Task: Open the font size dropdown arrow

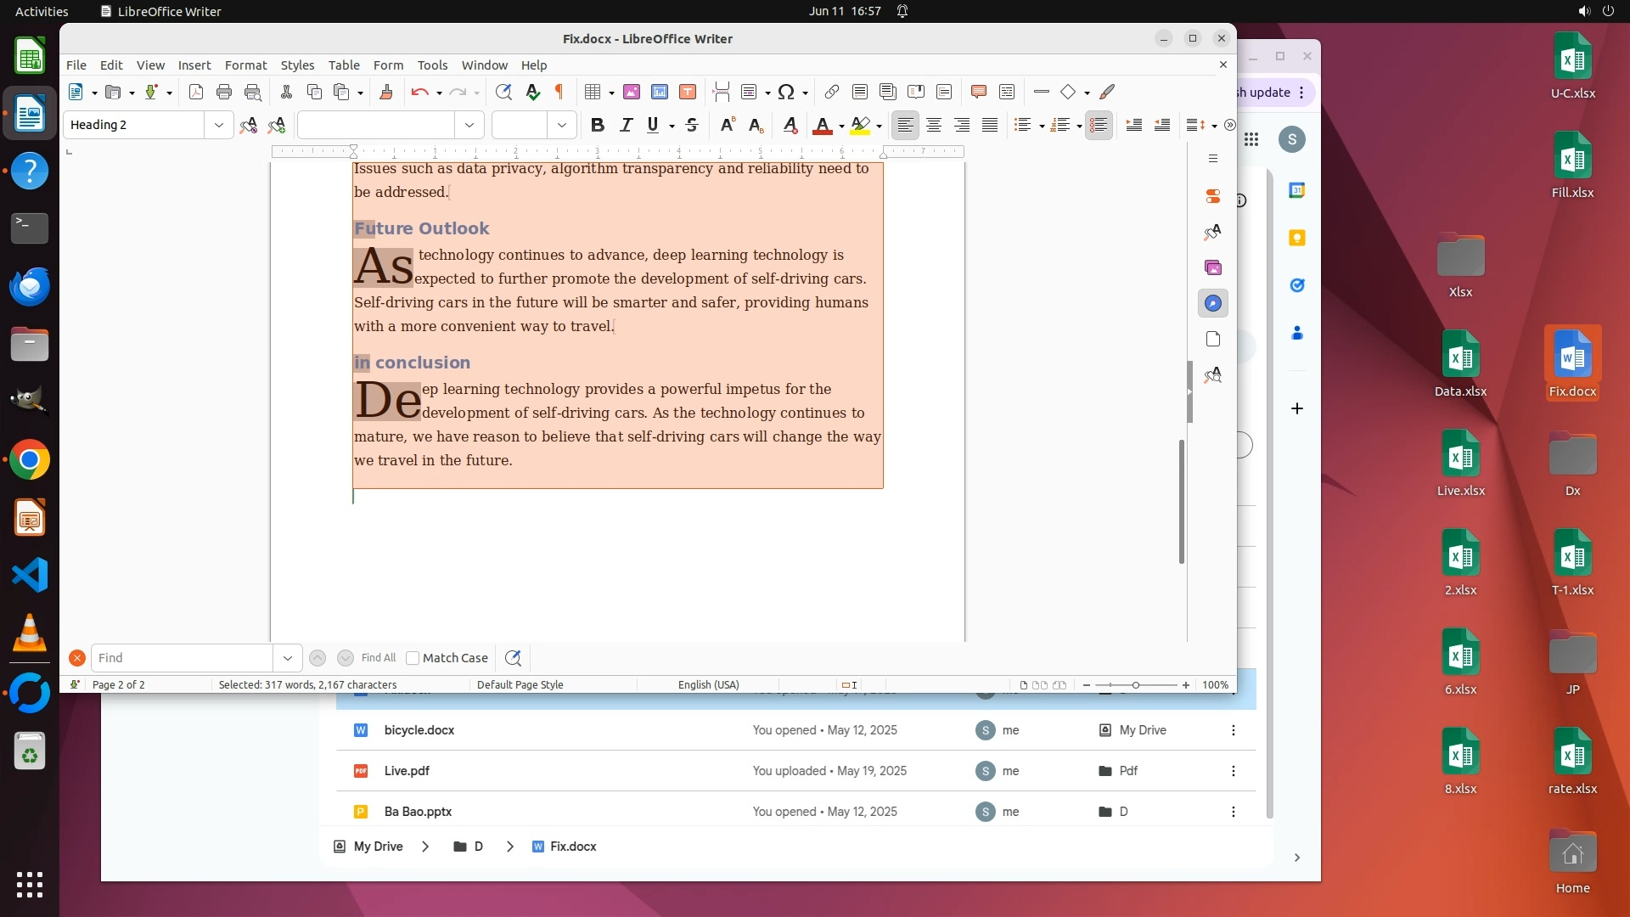Action: click(562, 125)
